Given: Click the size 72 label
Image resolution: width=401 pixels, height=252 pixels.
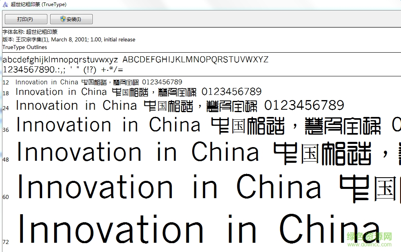Looking at the screenshot, I should (x=6, y=242).
